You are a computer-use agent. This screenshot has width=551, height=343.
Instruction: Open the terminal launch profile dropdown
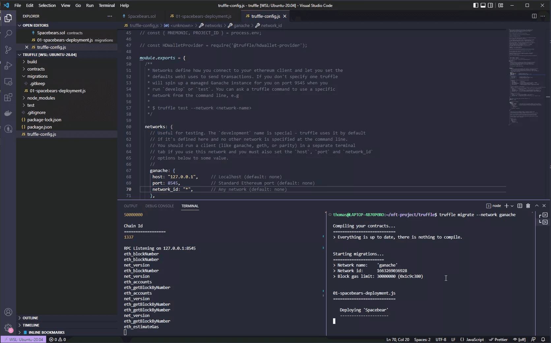coord(512,206)
